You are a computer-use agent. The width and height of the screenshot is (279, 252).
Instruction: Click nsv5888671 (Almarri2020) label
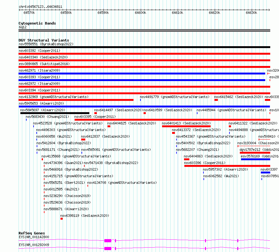(x=66, y=209)
